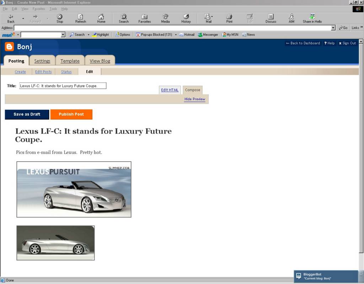Click the side-view Lexus car image

[55, 243]
